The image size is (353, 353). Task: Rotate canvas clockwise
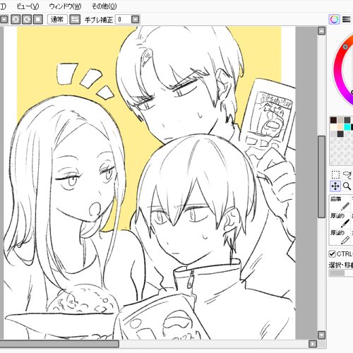click(27, 20)
